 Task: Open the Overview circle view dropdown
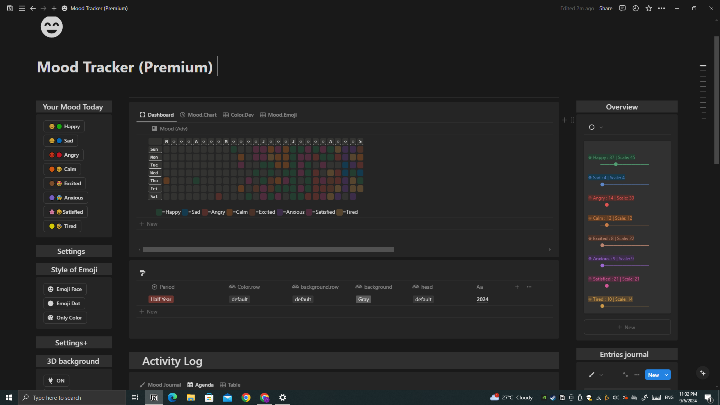[x=595, y=127]
